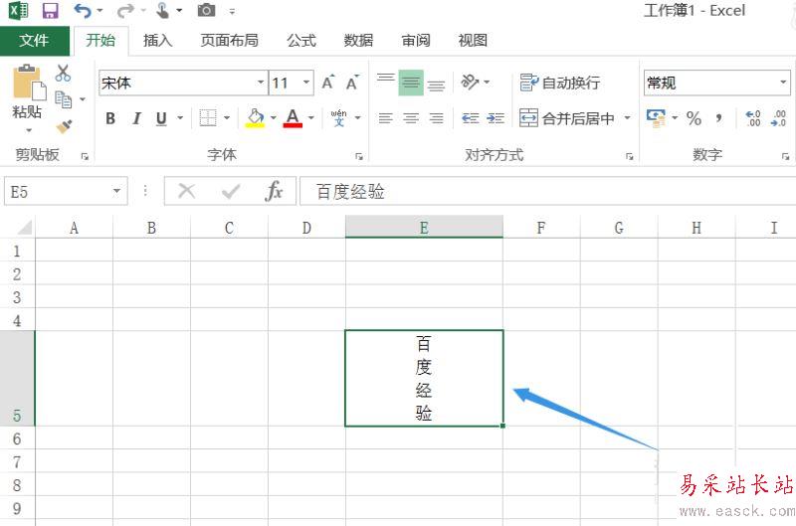
Task: Apply the red font color A
Action: click(x=293, y=118)
